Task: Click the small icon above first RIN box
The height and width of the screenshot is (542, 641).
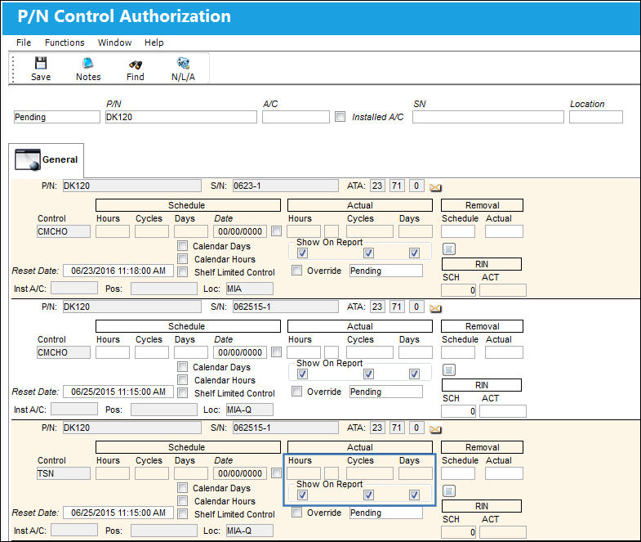Action: coord(449,249)
